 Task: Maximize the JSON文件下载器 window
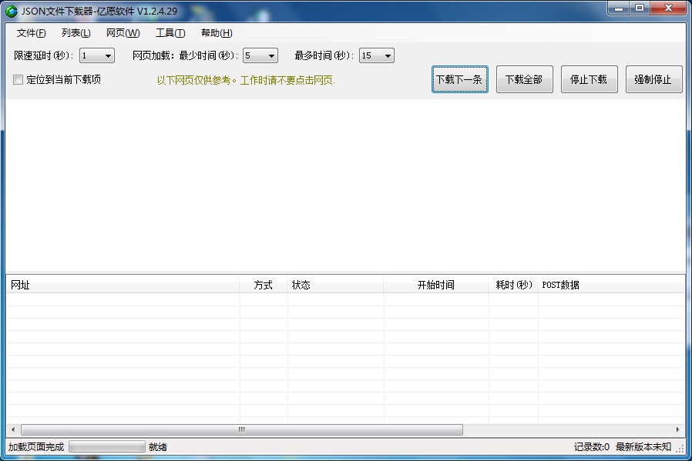point(640,8)
